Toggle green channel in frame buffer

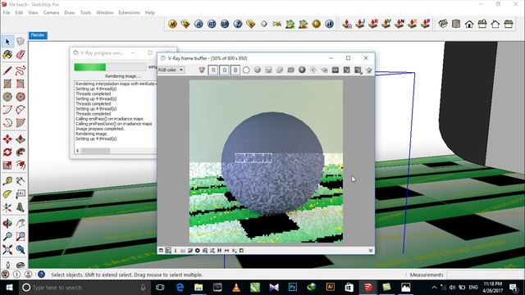click(224, 70)
